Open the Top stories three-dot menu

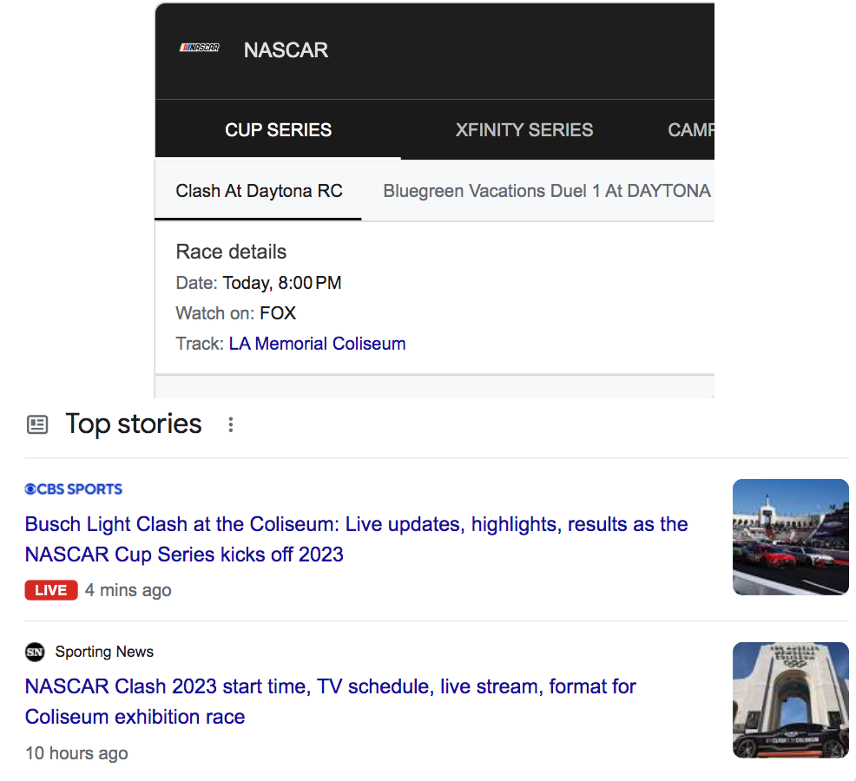coord(231,424)
